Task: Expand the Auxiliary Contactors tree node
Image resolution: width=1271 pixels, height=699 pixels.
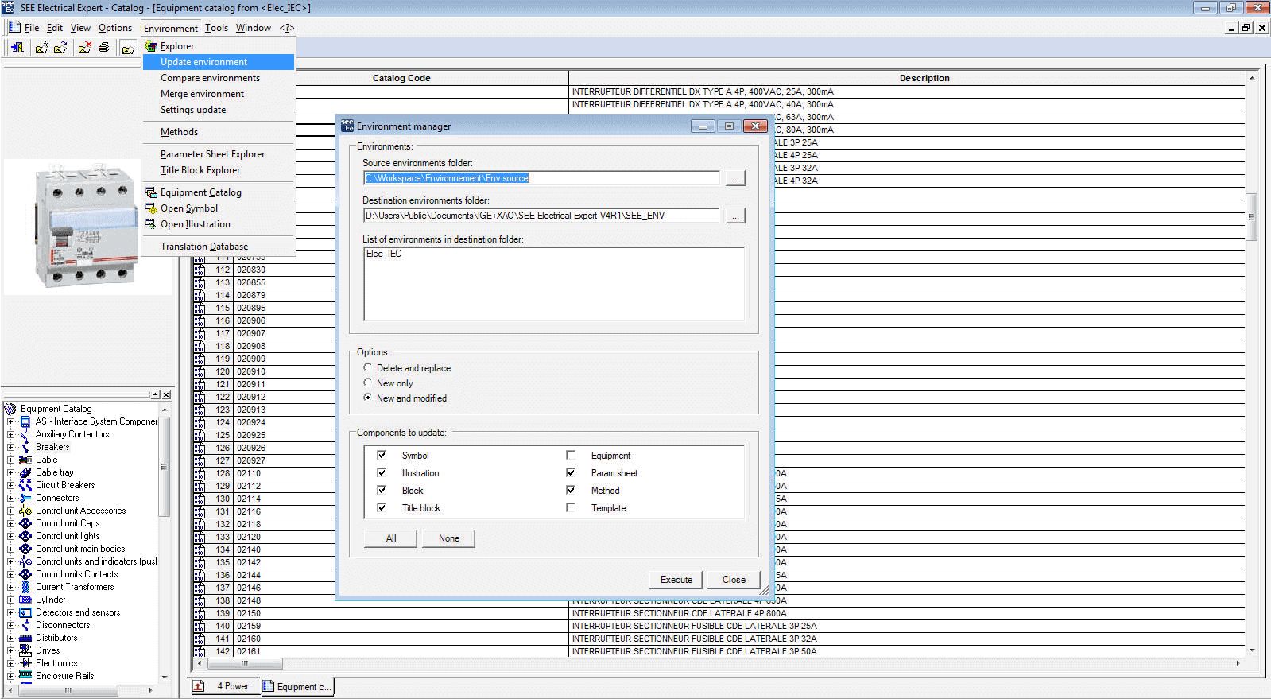Action: pos(10,434)
